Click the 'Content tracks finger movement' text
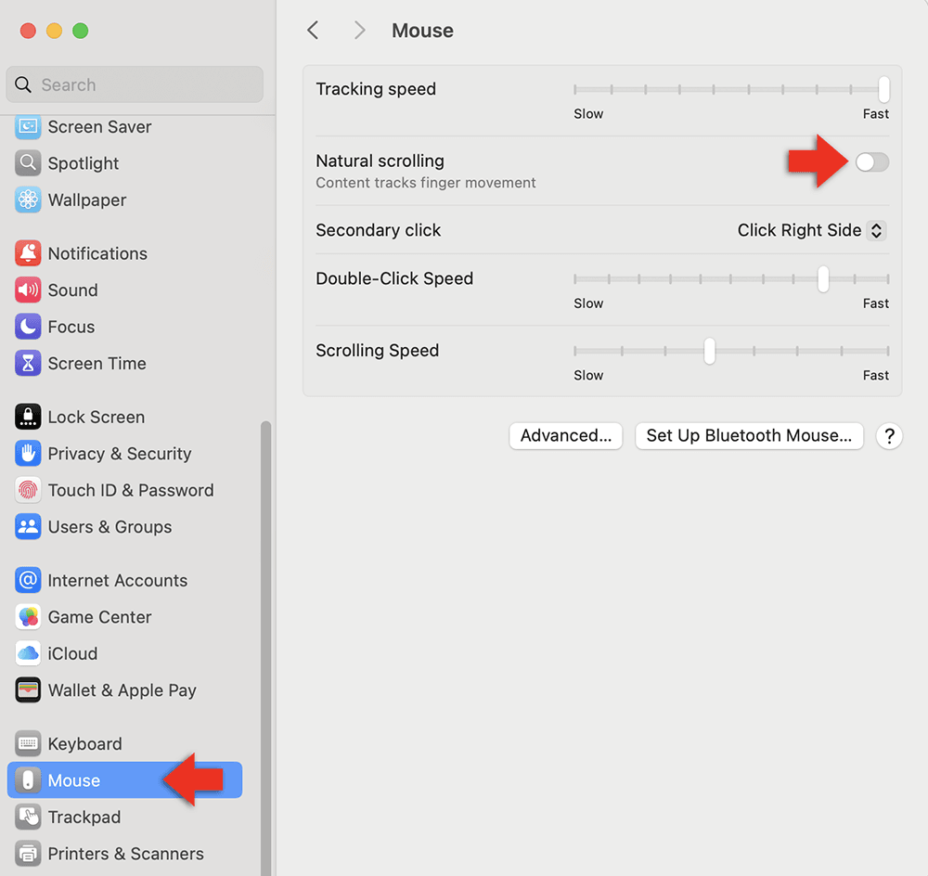928x876 pixels. 426,183
